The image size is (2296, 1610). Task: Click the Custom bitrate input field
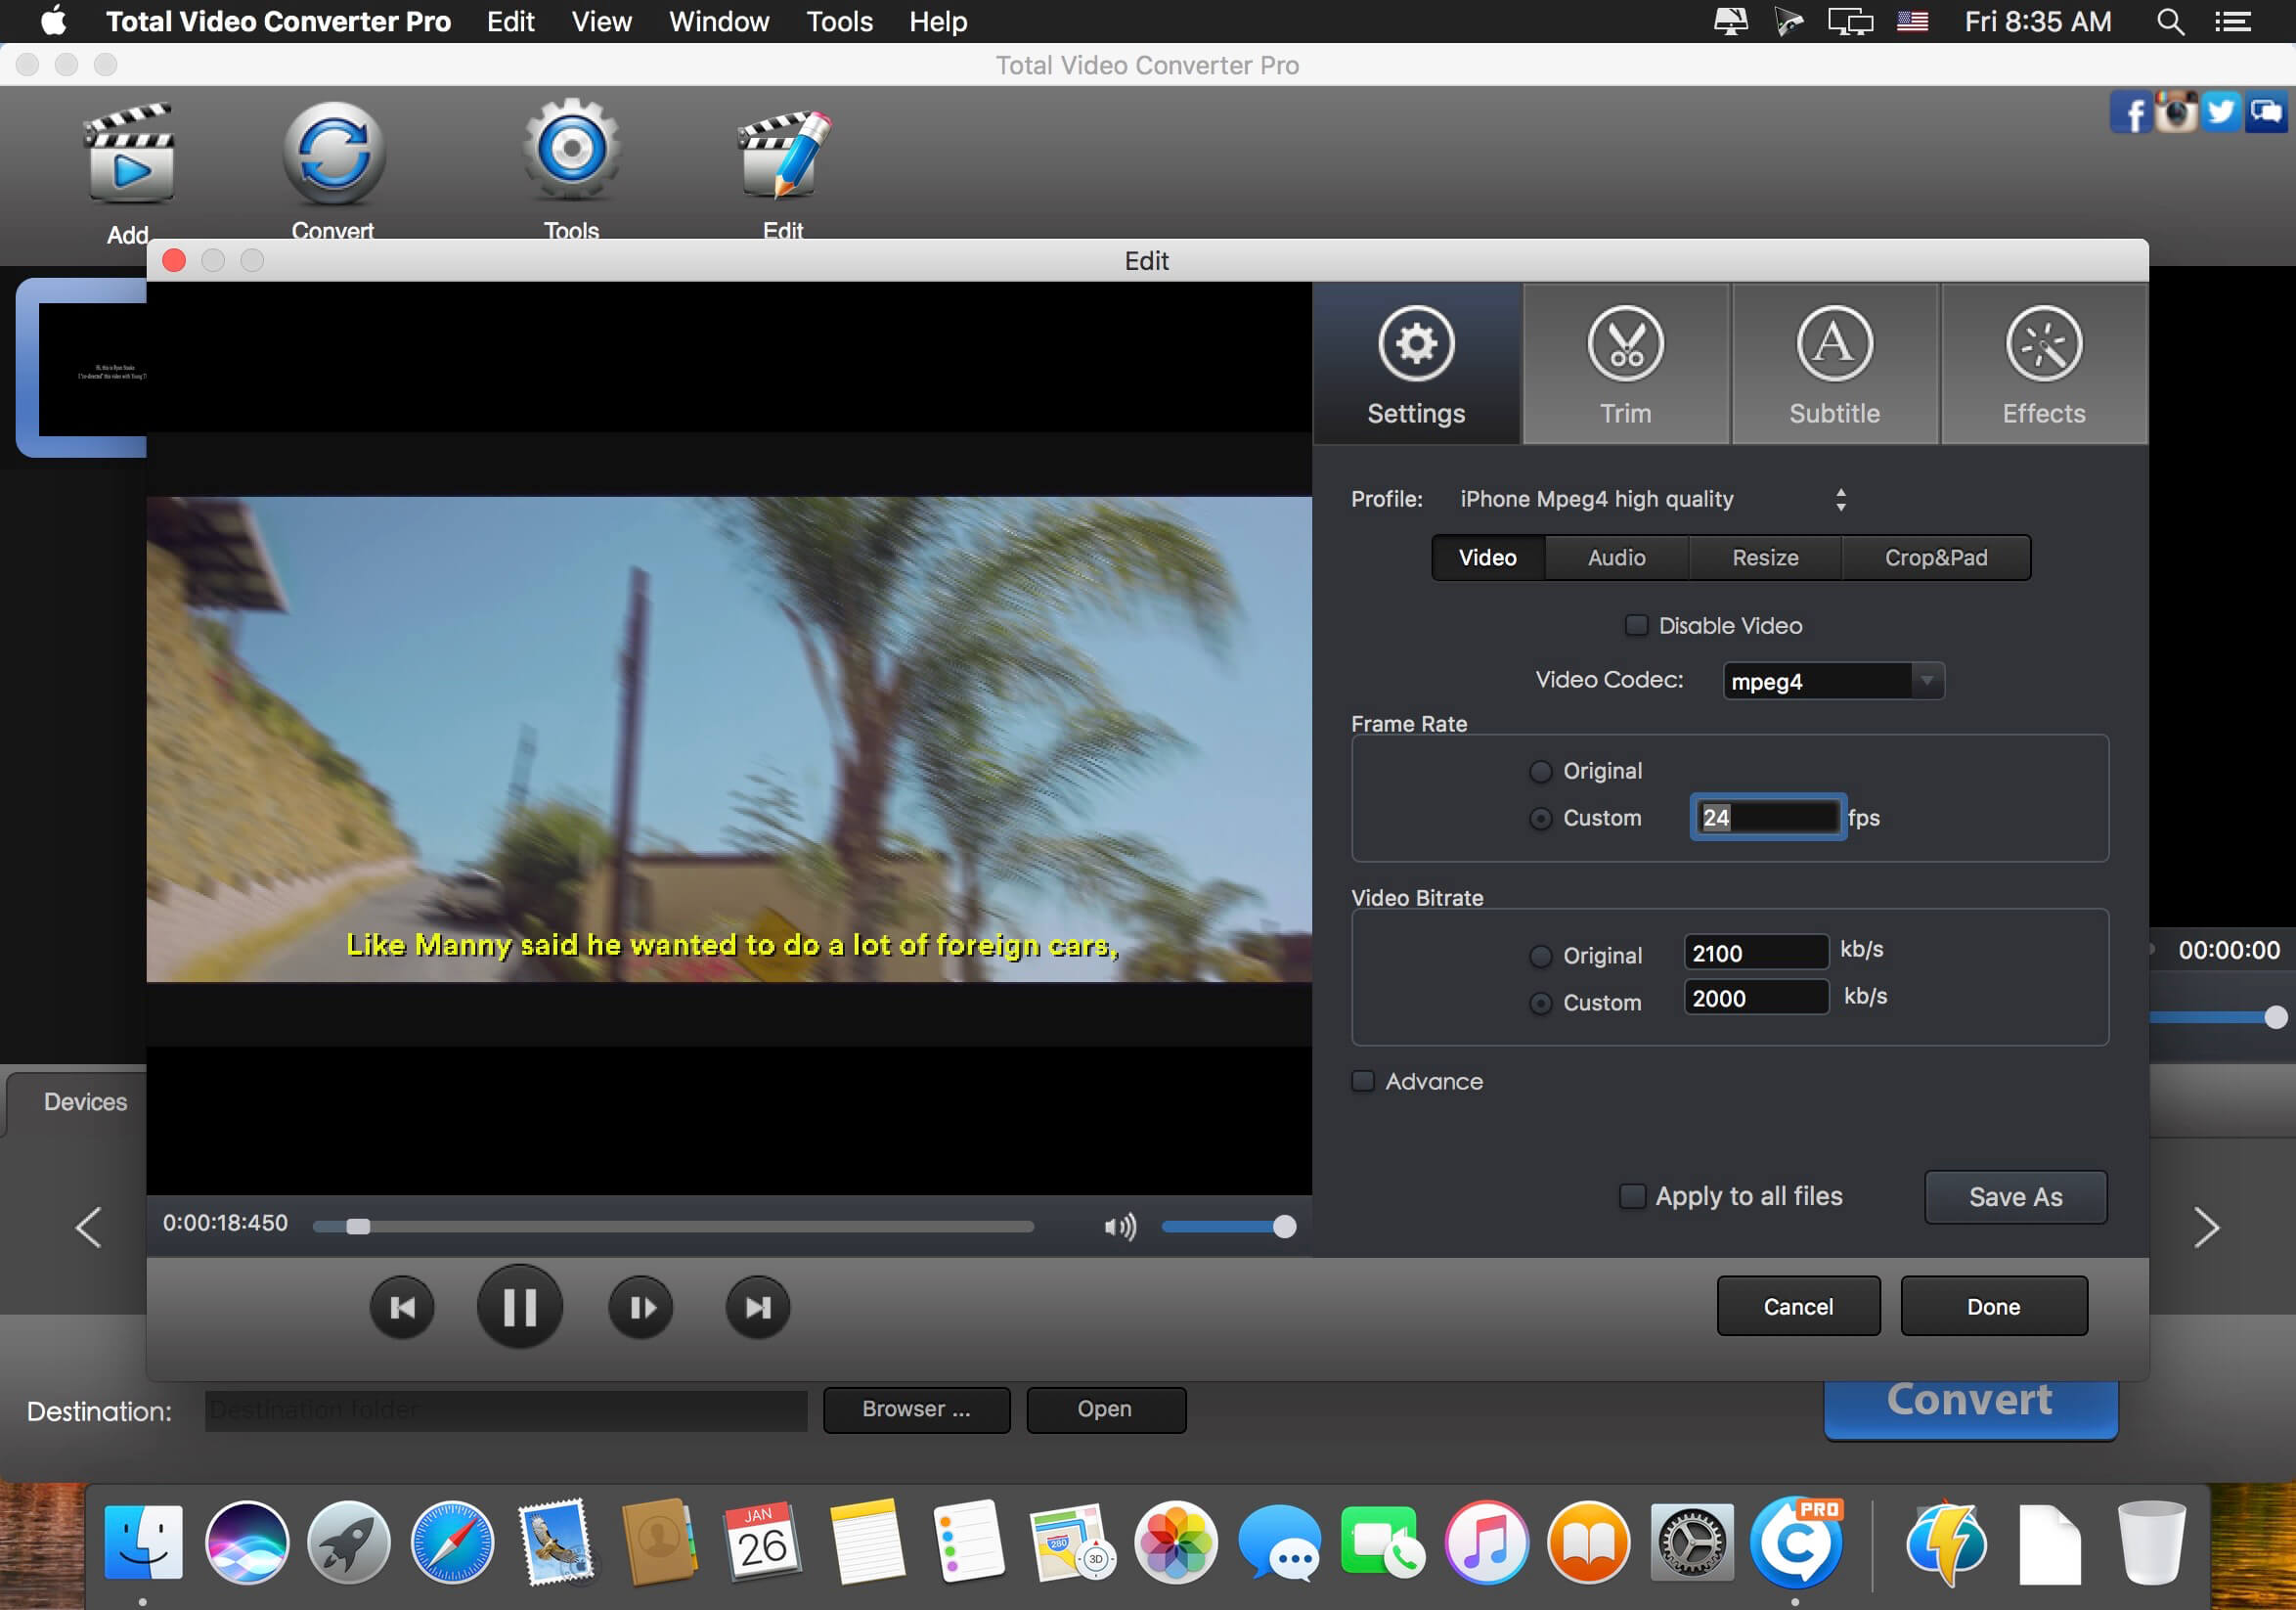coord(1750,996)
